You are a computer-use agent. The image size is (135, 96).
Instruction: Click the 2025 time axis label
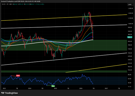tap(55, 88)
